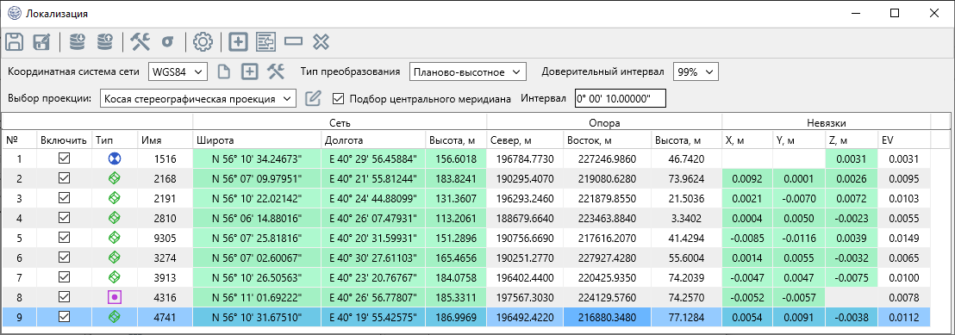
Task: Click the import-list icon with left arrow
Action: pyautogui.click(x=265, y=42)
